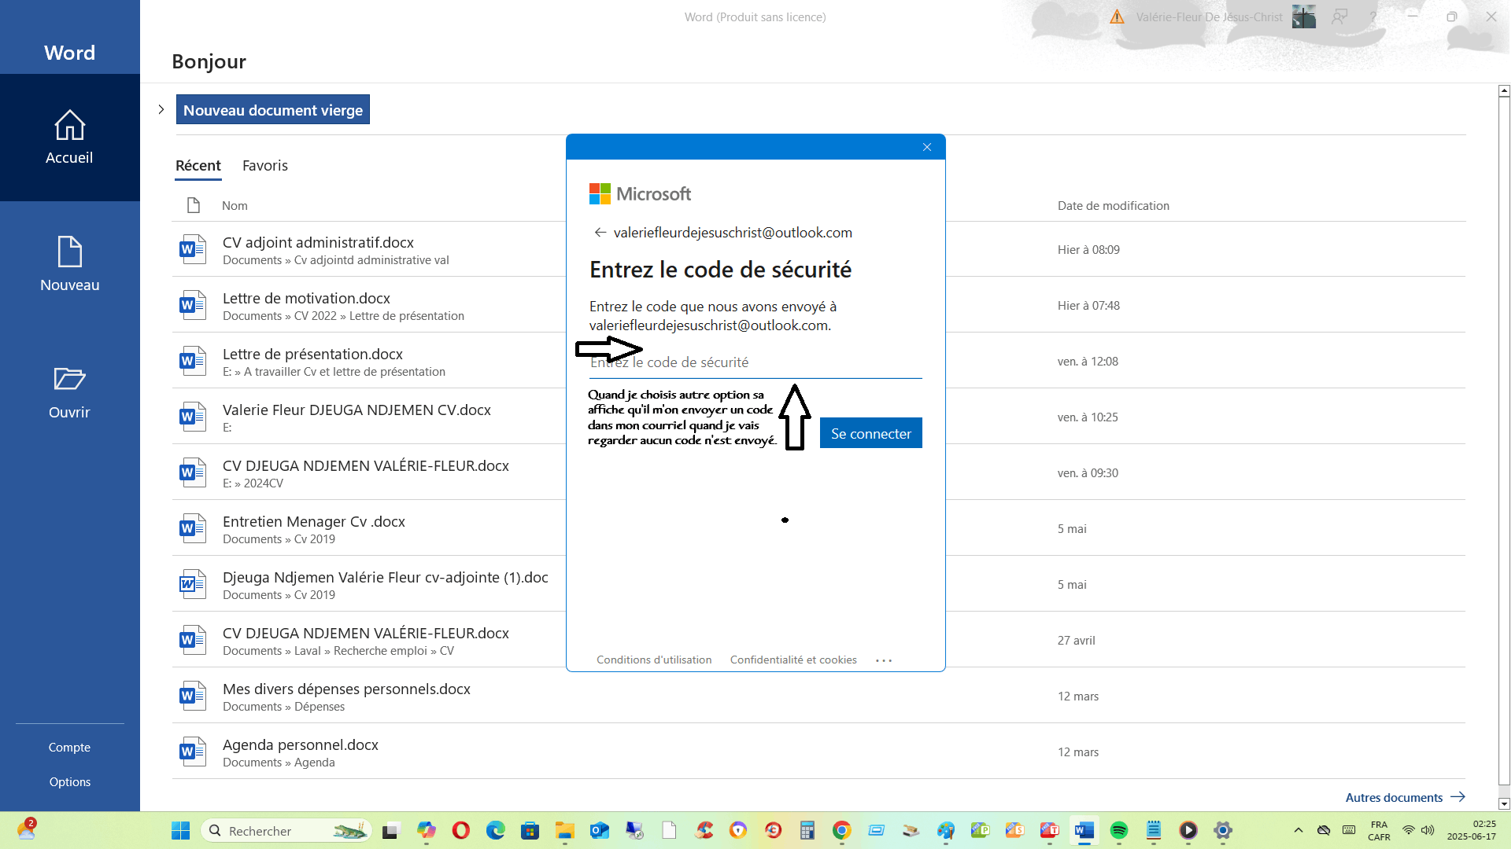Close the Microsoft sign-in dialog

[x=927, y=147]
